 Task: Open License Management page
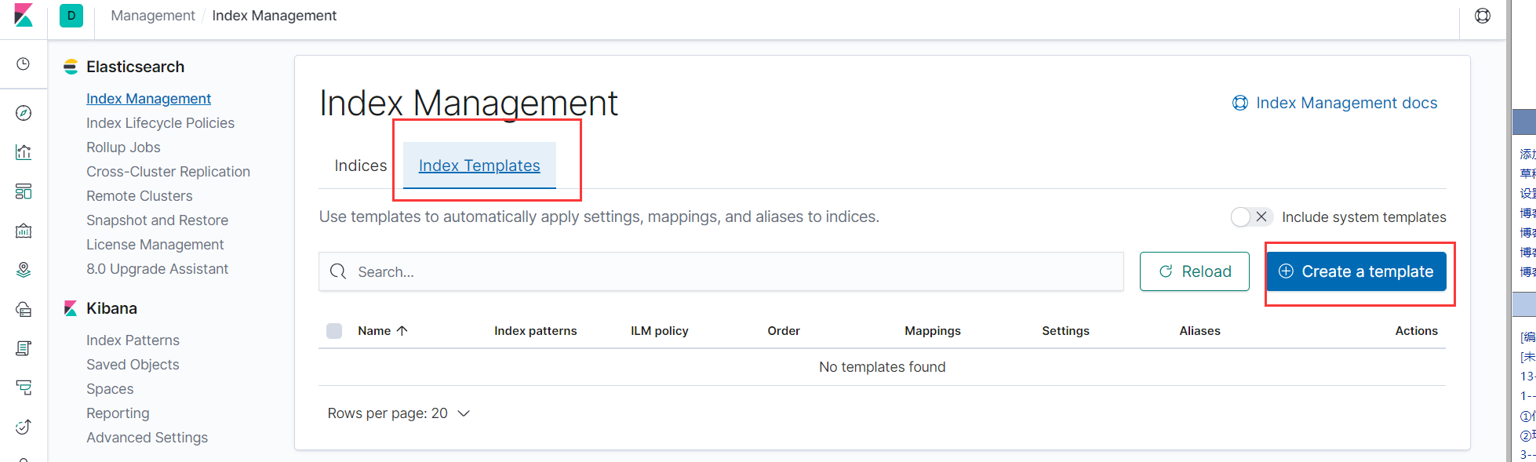pos(155,245)
